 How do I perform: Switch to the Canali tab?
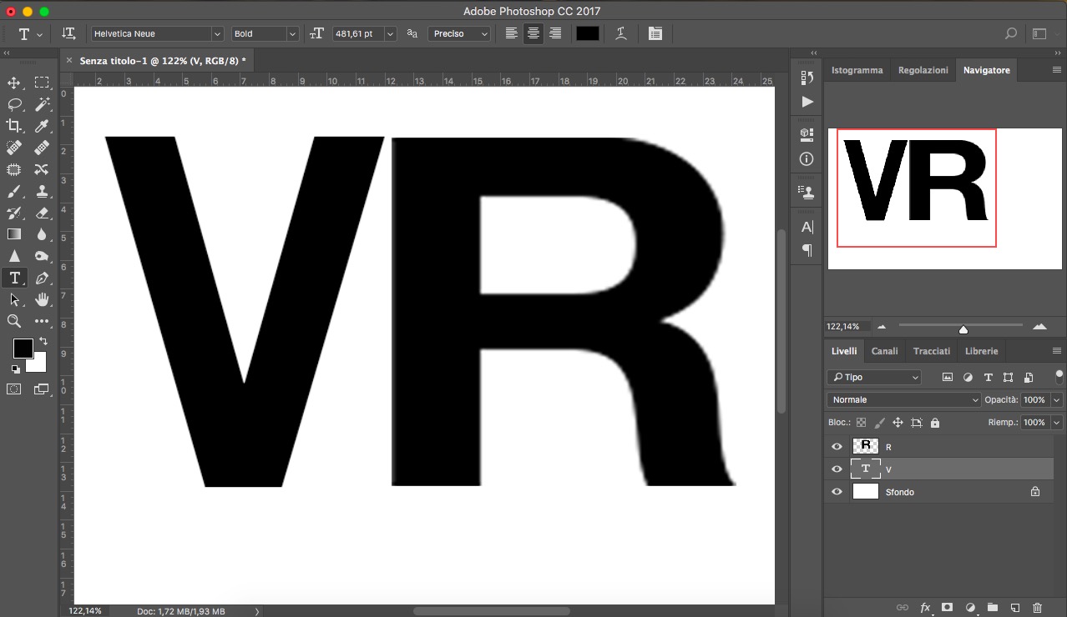(x=884, y=351)
